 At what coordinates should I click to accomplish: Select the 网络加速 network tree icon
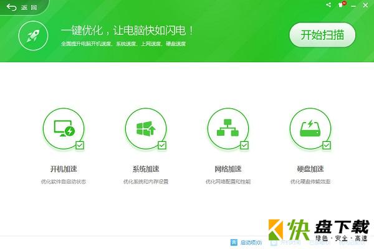228,129
